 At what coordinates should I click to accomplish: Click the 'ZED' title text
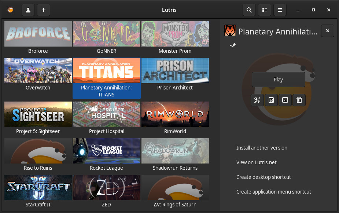(x=106, y=205)
